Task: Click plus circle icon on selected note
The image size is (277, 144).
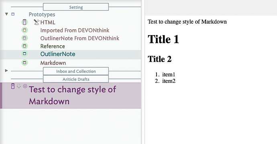Action: (x=25, y=86)
